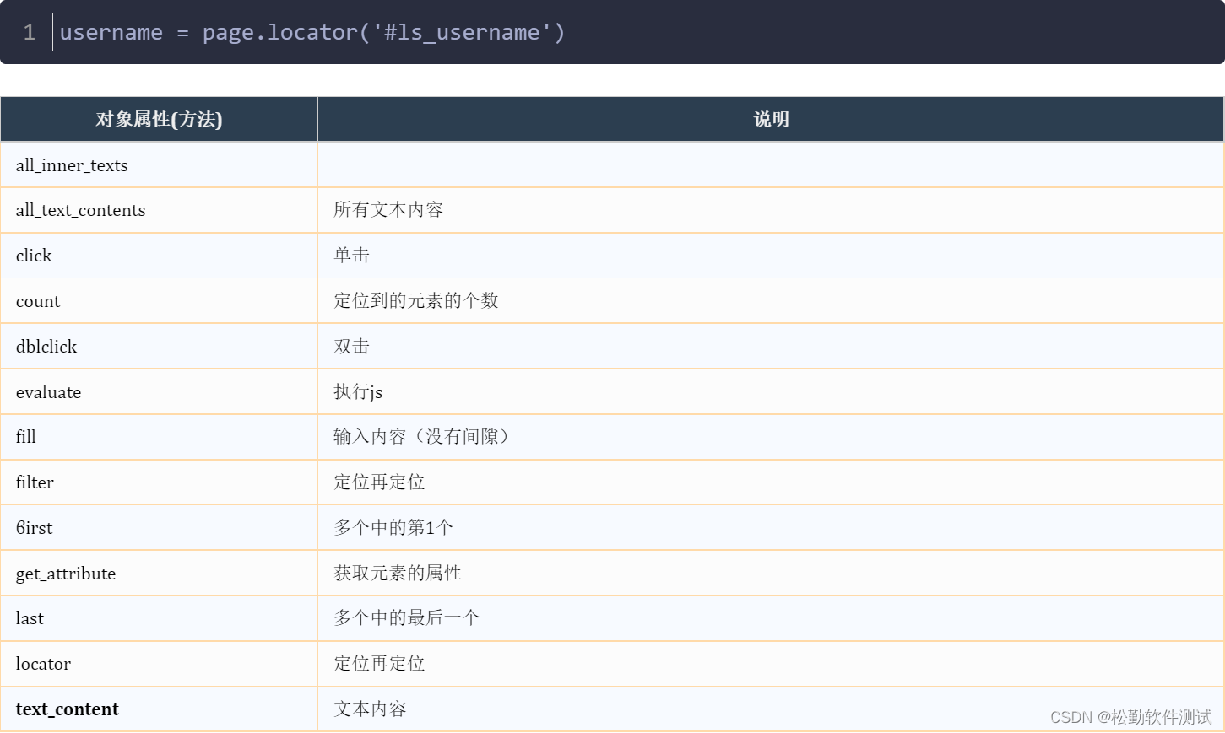Click the description 输入内容（没有间隙）
1225x733 pixels.
(x=421, y=437)
